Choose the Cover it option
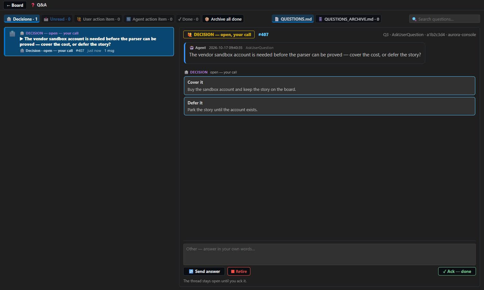The image size is (484, 290). point(329,86)
